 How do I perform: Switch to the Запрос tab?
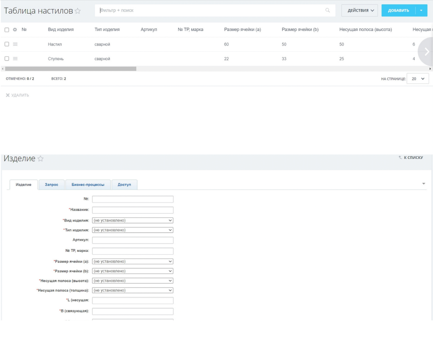point(52,184)
